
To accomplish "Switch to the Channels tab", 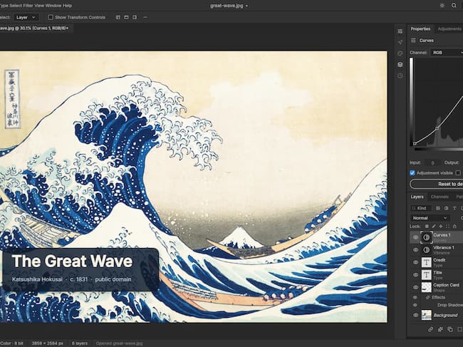I will pyautogui.click(x=439, y=197).
